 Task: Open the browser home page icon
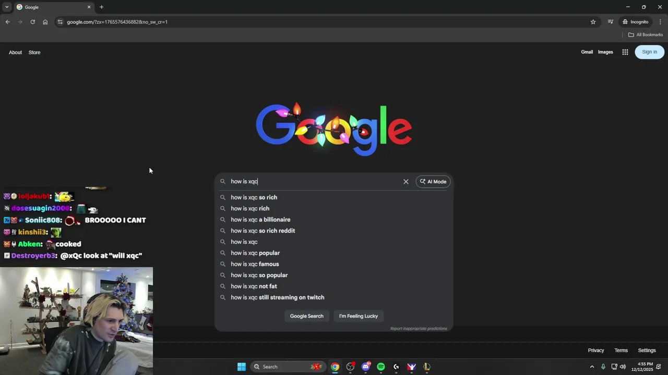point(45,22)
